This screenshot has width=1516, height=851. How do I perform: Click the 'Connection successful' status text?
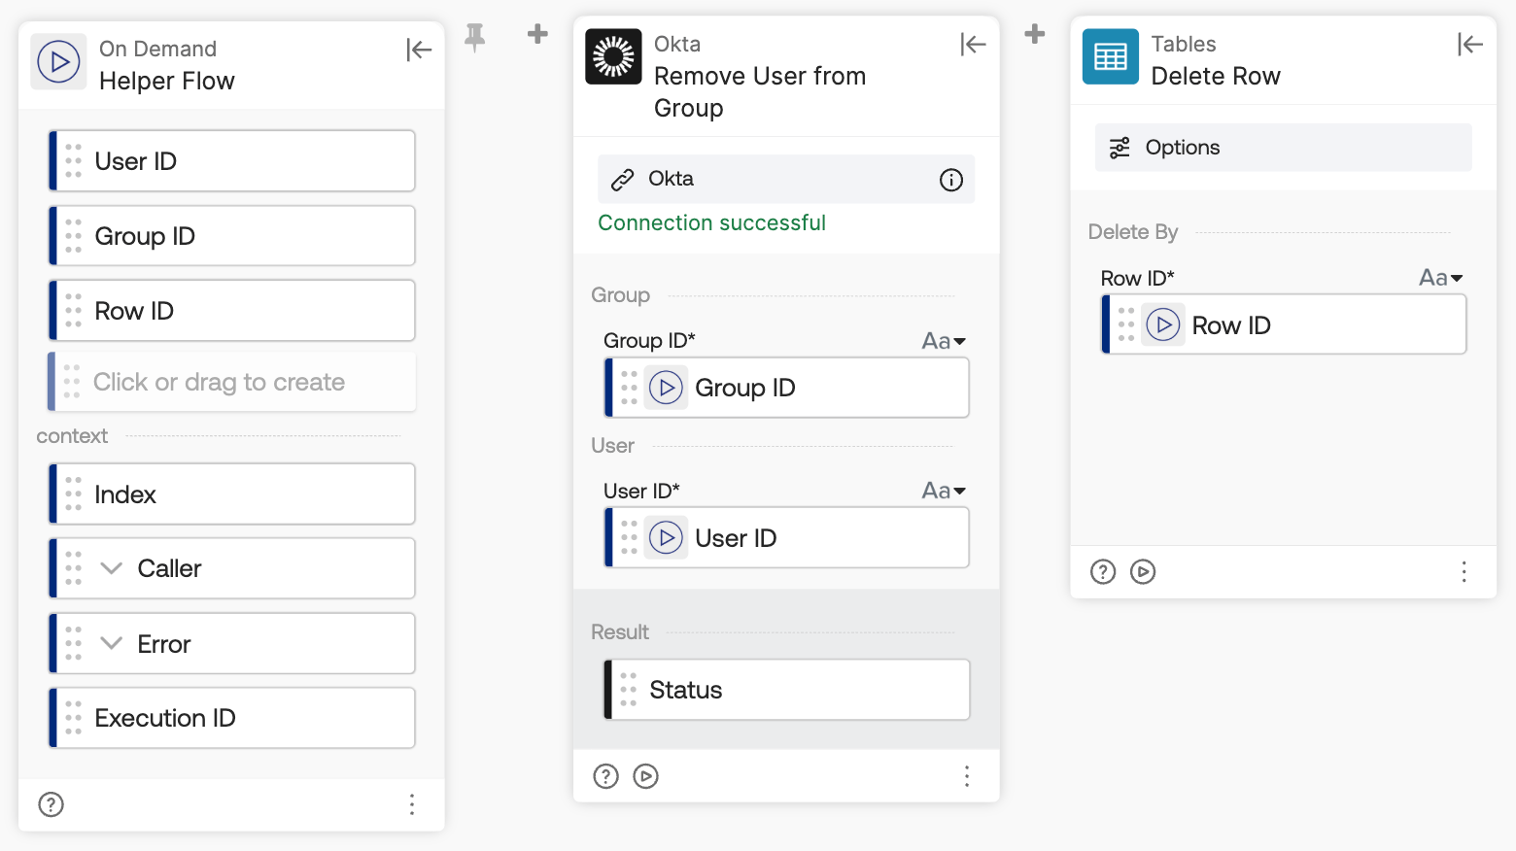(712, 222)
